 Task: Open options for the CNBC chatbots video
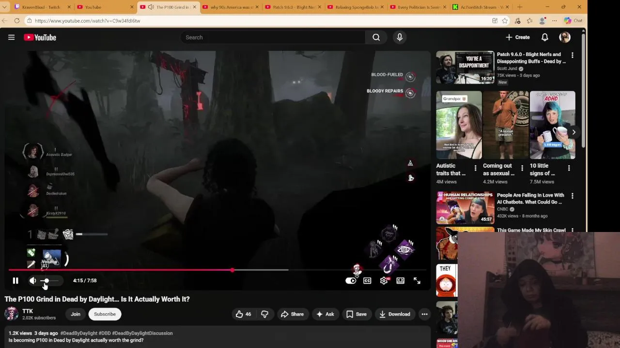point(572,196)
